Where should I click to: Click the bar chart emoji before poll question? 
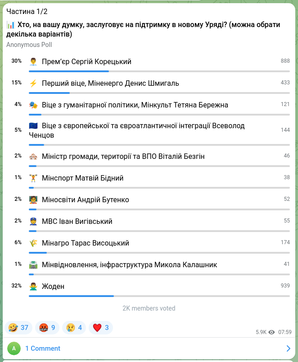pyautogui.click(x=11, y=25)
